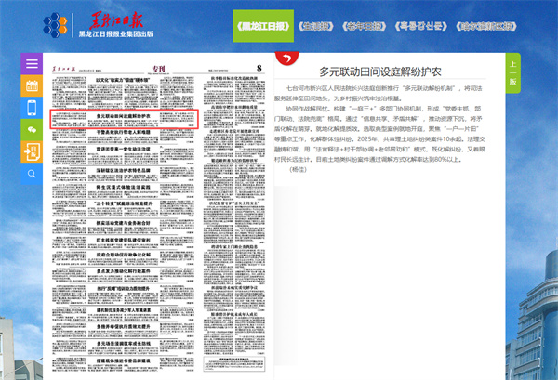
Task: Open the purple hamburger menu icon
Action: point(32,64)
